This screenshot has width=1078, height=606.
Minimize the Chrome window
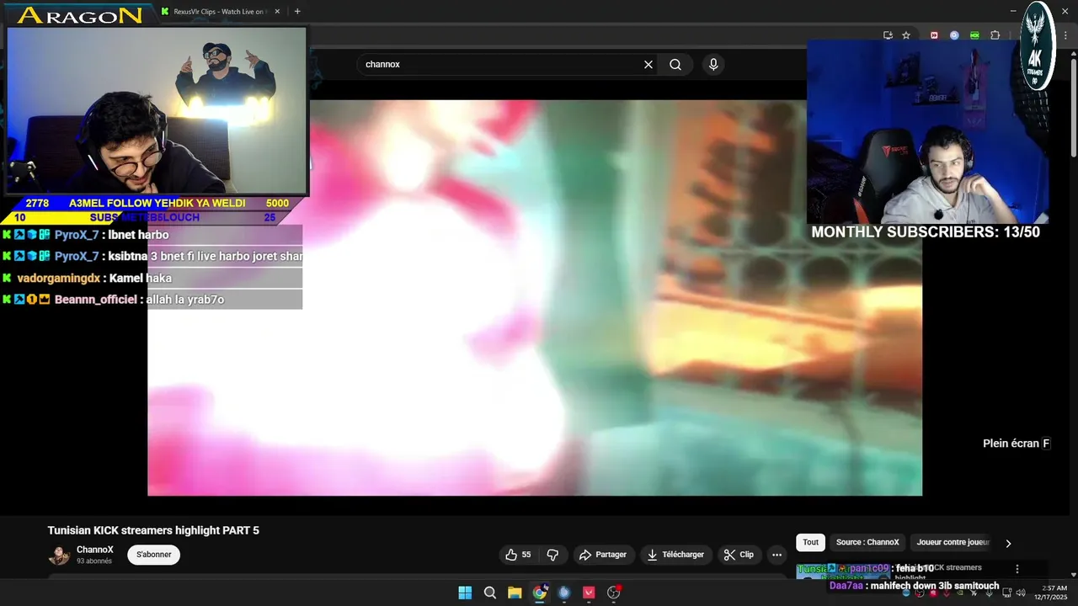coord(1013,11)
